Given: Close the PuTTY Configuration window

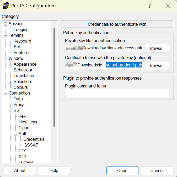Looking at the screenshot, I should (x=168, y=6).
